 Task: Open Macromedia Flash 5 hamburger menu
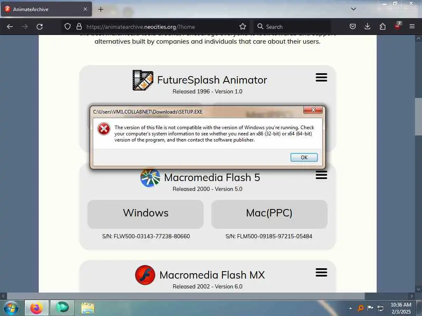[x=321, y=175]
